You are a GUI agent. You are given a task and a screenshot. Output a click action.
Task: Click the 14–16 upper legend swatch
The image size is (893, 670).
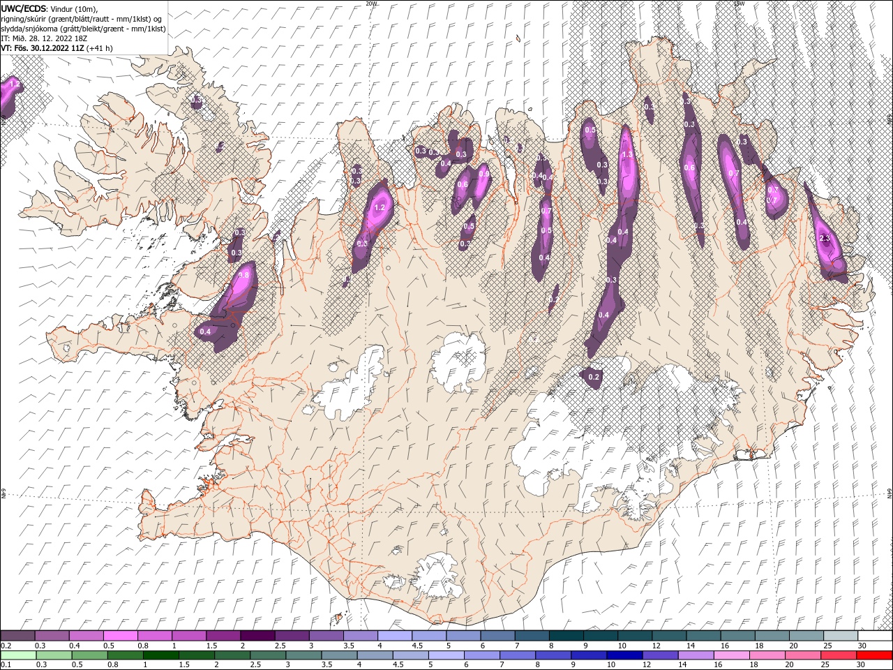pyautogui.click(x=703, y=636)
